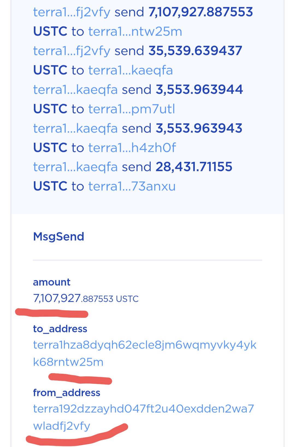Viewport: 295px width, 447px height.
Task: Open kaeqfa sender sending 3,553.963944 USTC
Action: [75, 90]
